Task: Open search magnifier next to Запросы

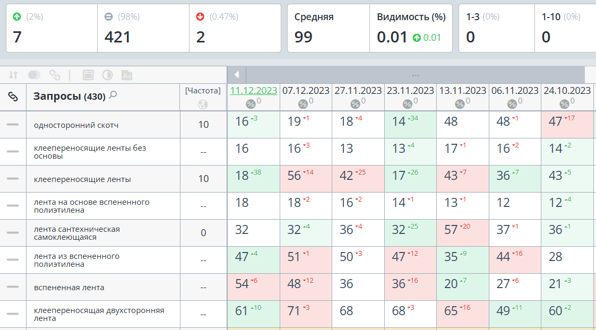Action: (x=113, y=95)
